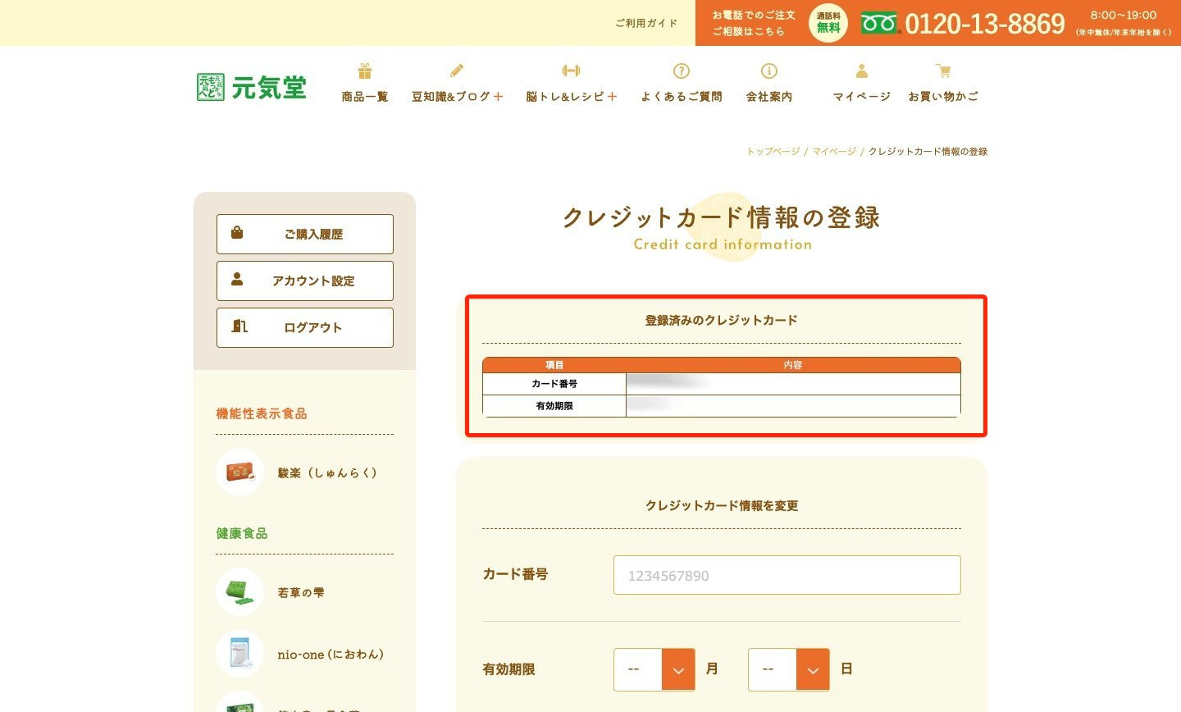
Task: Click the question mark icon above よくあるご質問
Action: (x=681, y=71)
